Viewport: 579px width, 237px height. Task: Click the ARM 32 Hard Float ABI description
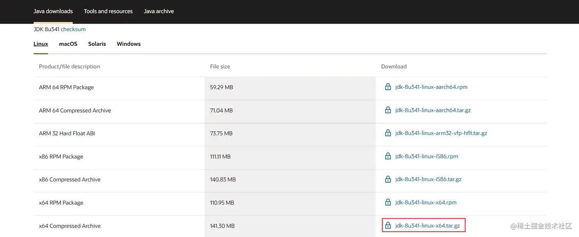pos(67,133)
